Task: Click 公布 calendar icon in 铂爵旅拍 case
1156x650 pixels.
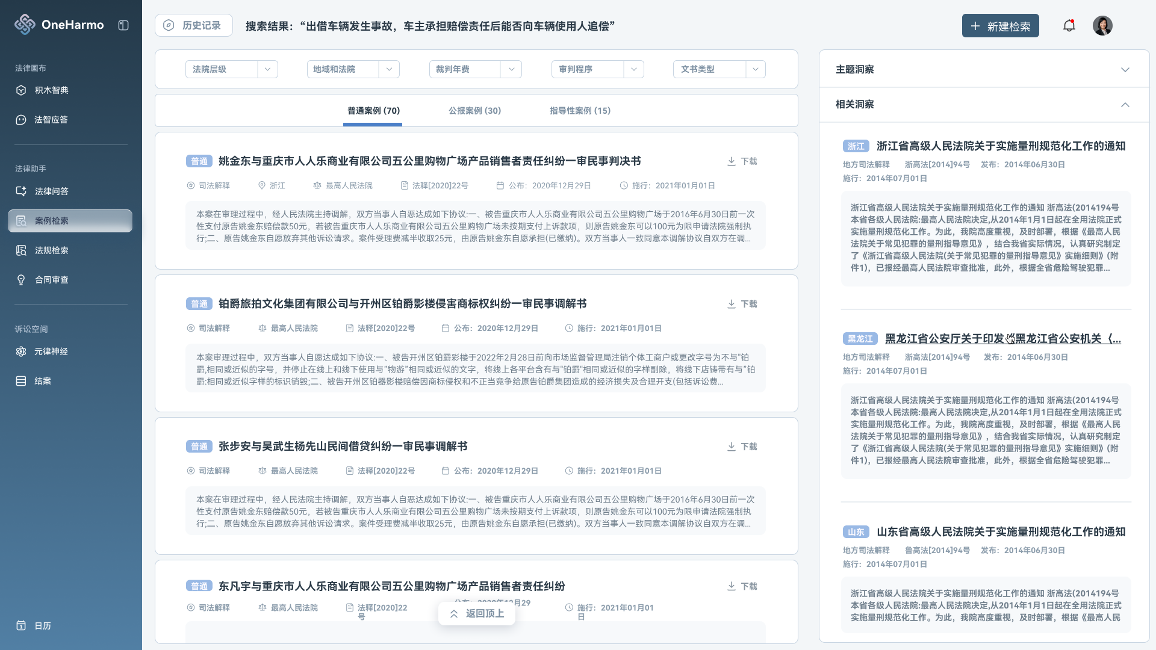Action: (446, 328)
